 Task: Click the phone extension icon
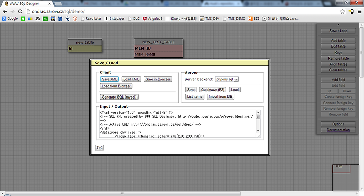coord(351,11)
